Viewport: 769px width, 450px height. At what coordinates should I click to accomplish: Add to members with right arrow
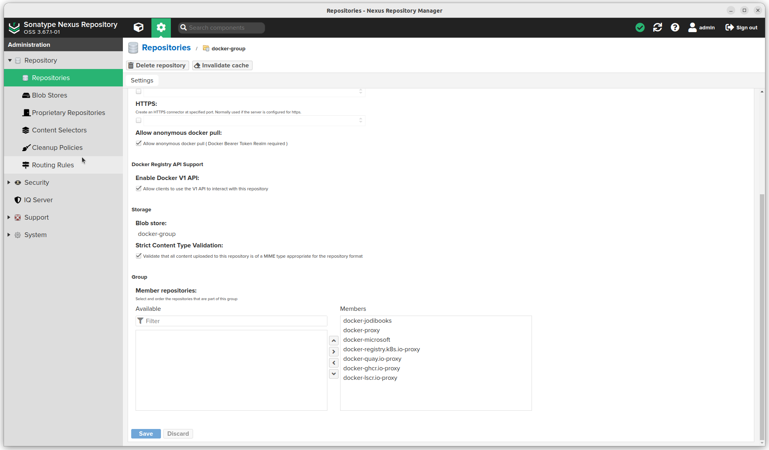click(x=334, y=352)
